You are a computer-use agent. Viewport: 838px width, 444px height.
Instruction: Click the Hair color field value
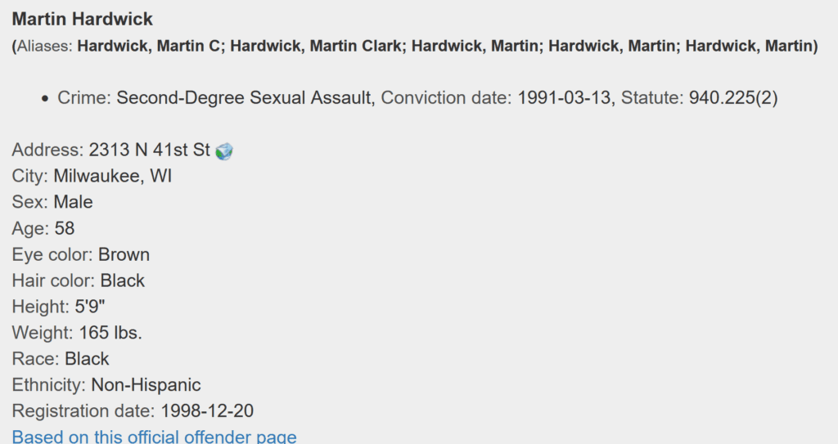coord(123,280)
